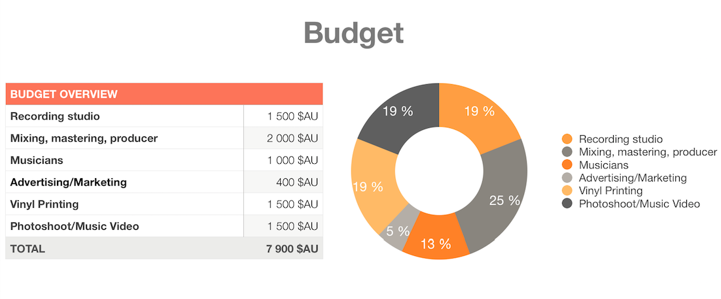This screenshot has width=721, height=299.
Task: Click the Mixing, mastering, producer legend dot
Action: tap(567, 152)
